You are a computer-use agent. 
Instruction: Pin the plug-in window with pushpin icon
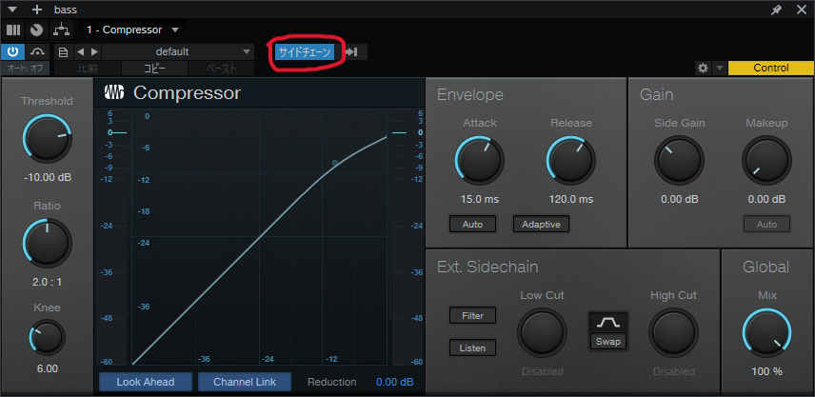click(776, 10)
